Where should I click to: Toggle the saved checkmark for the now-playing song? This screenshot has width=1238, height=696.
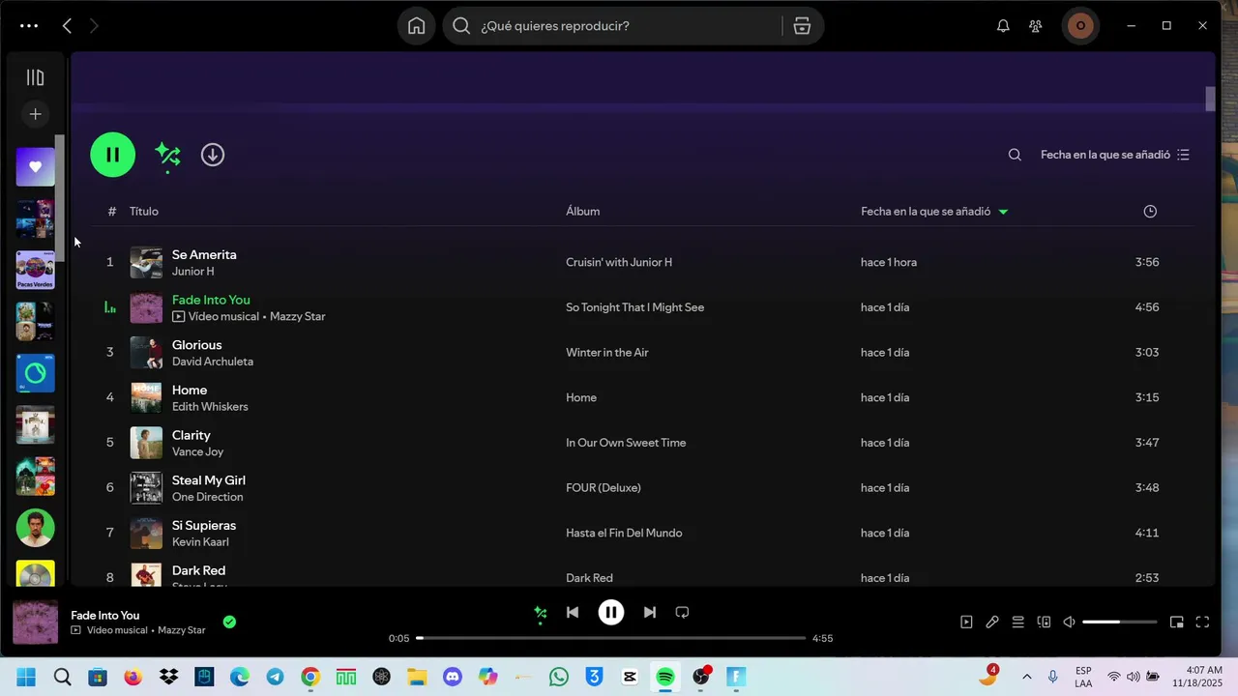pos(229,623)
